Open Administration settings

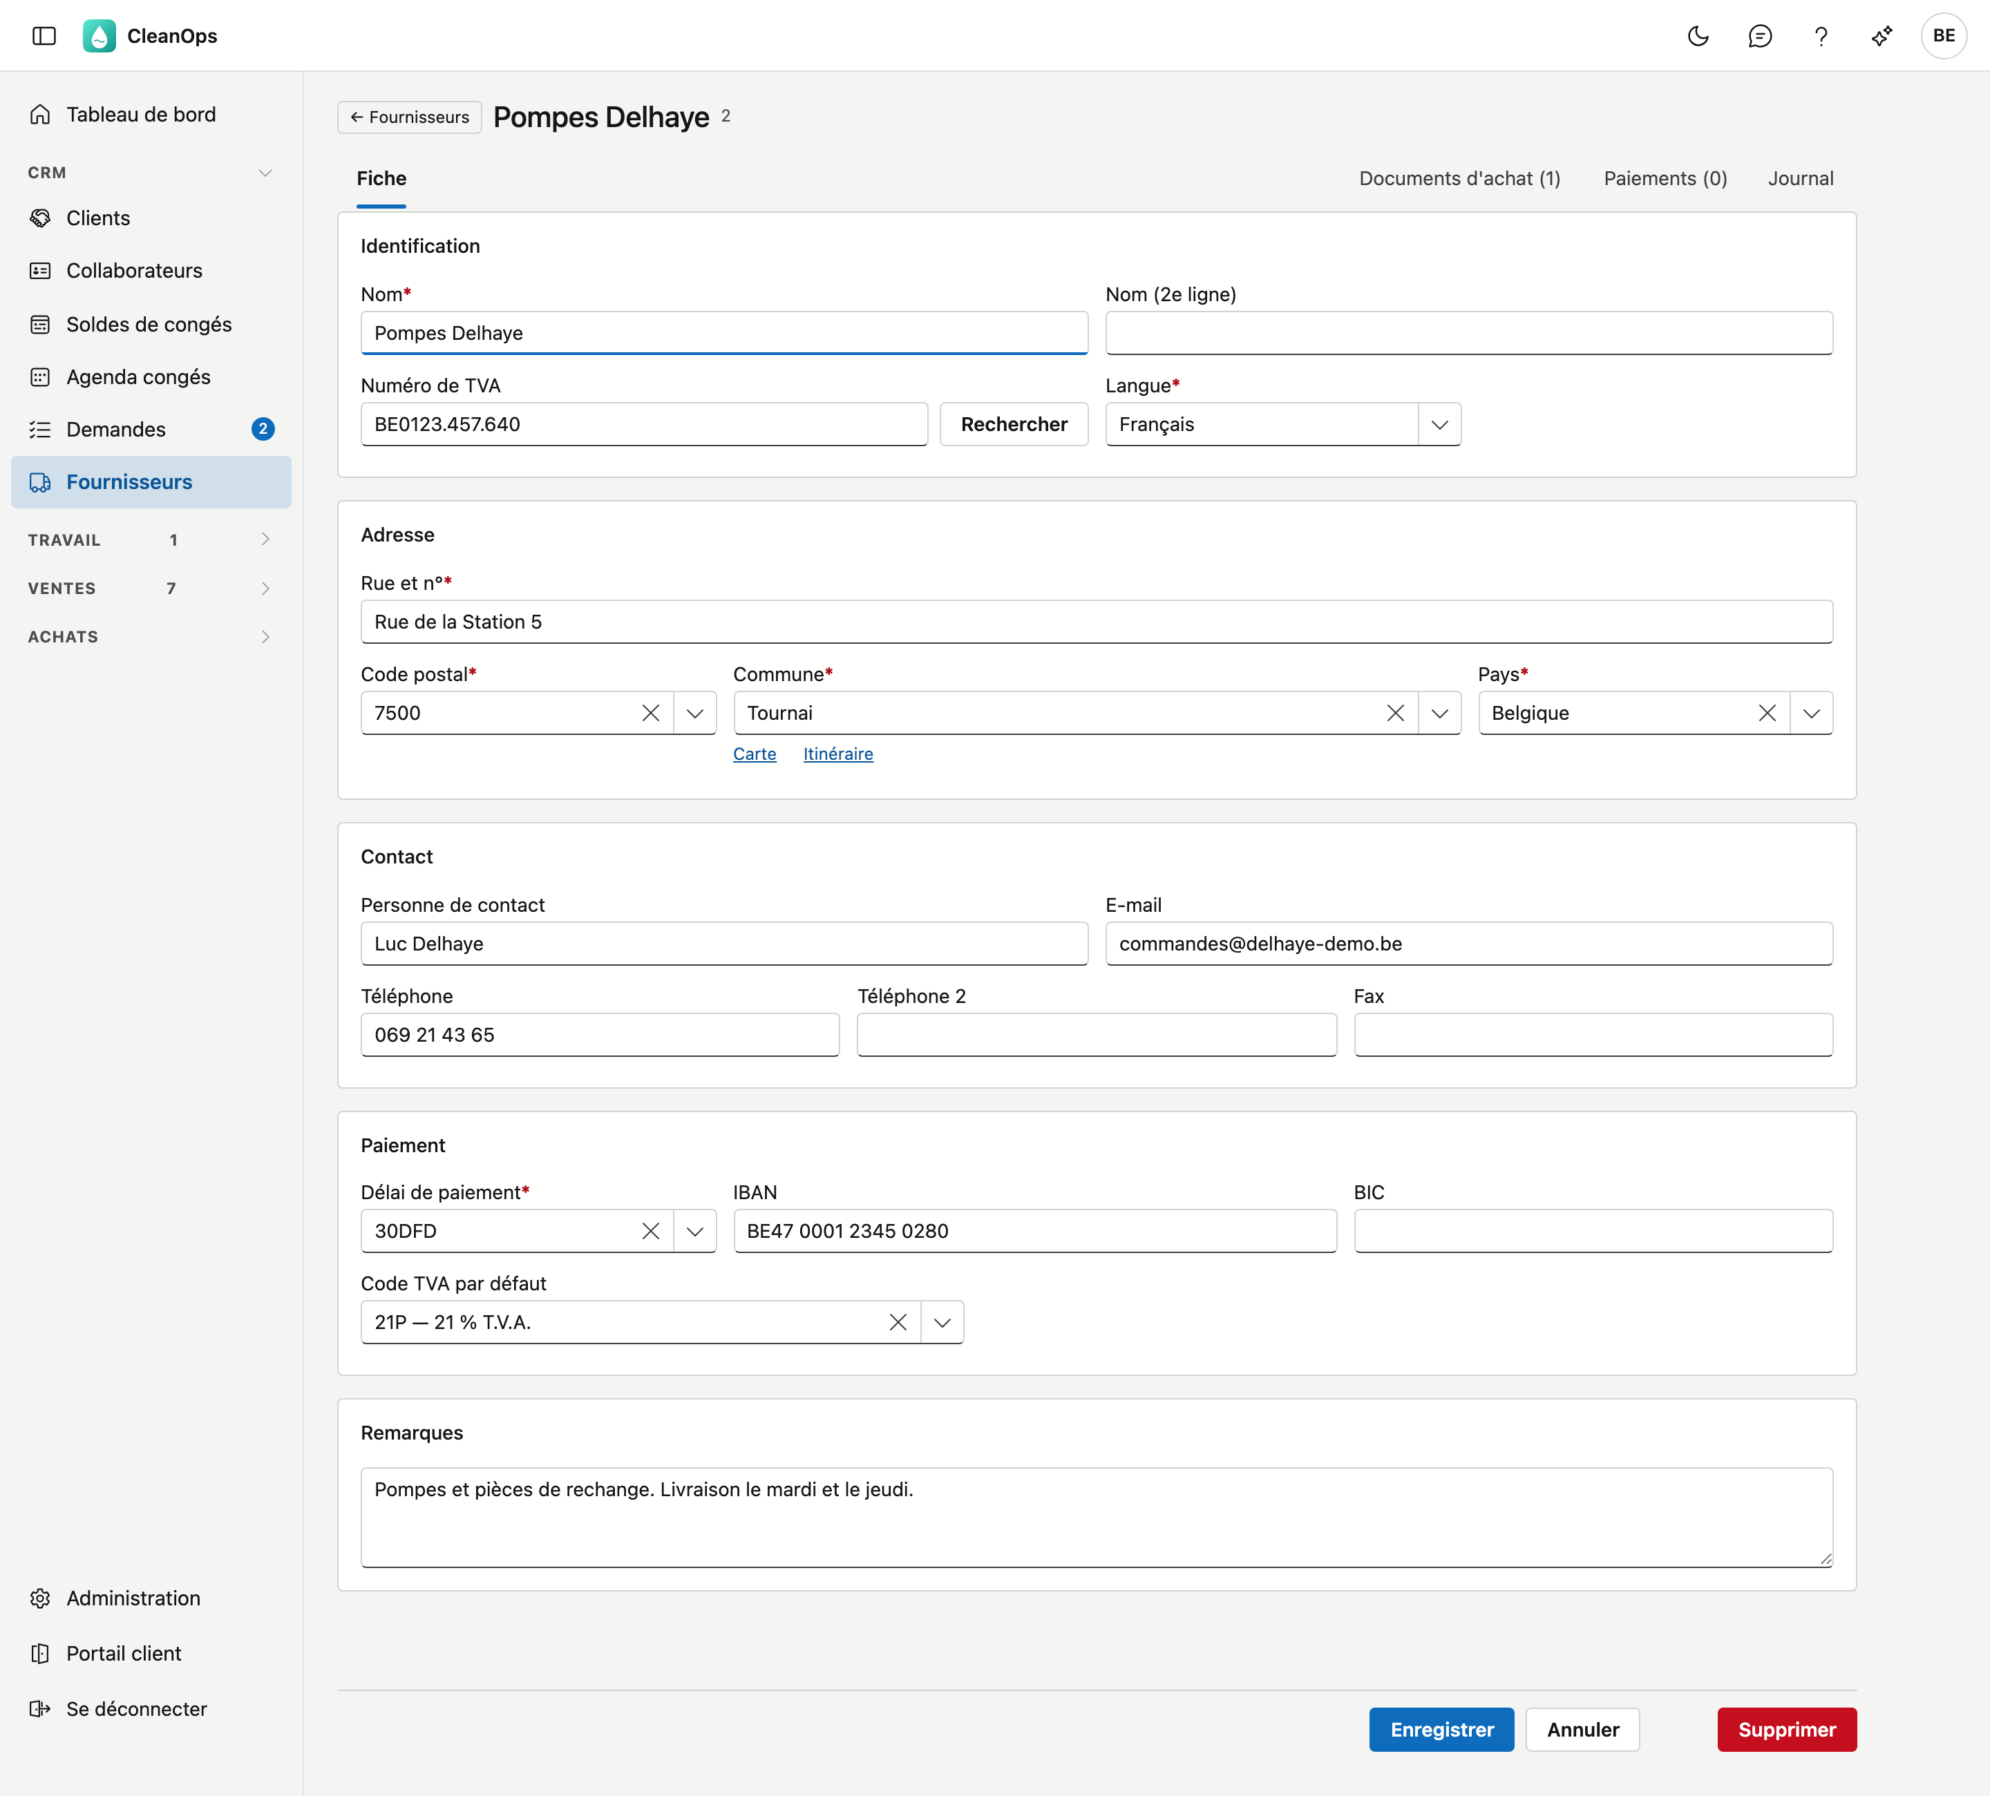pyautogui.click(x=151, y=1598)
